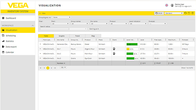Open the Event column menu icon
196x110 pixels.
(x=124, y=40)
